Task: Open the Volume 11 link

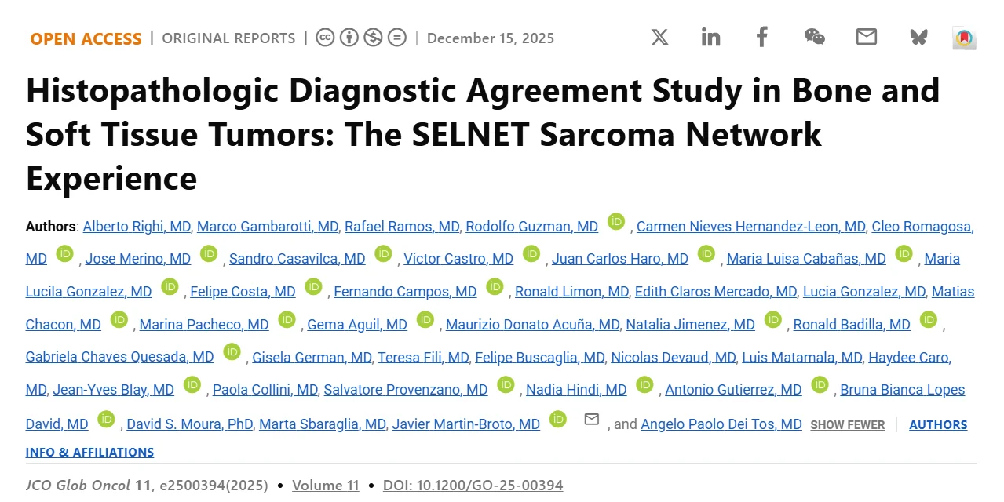Action: (x=326, y=485)
